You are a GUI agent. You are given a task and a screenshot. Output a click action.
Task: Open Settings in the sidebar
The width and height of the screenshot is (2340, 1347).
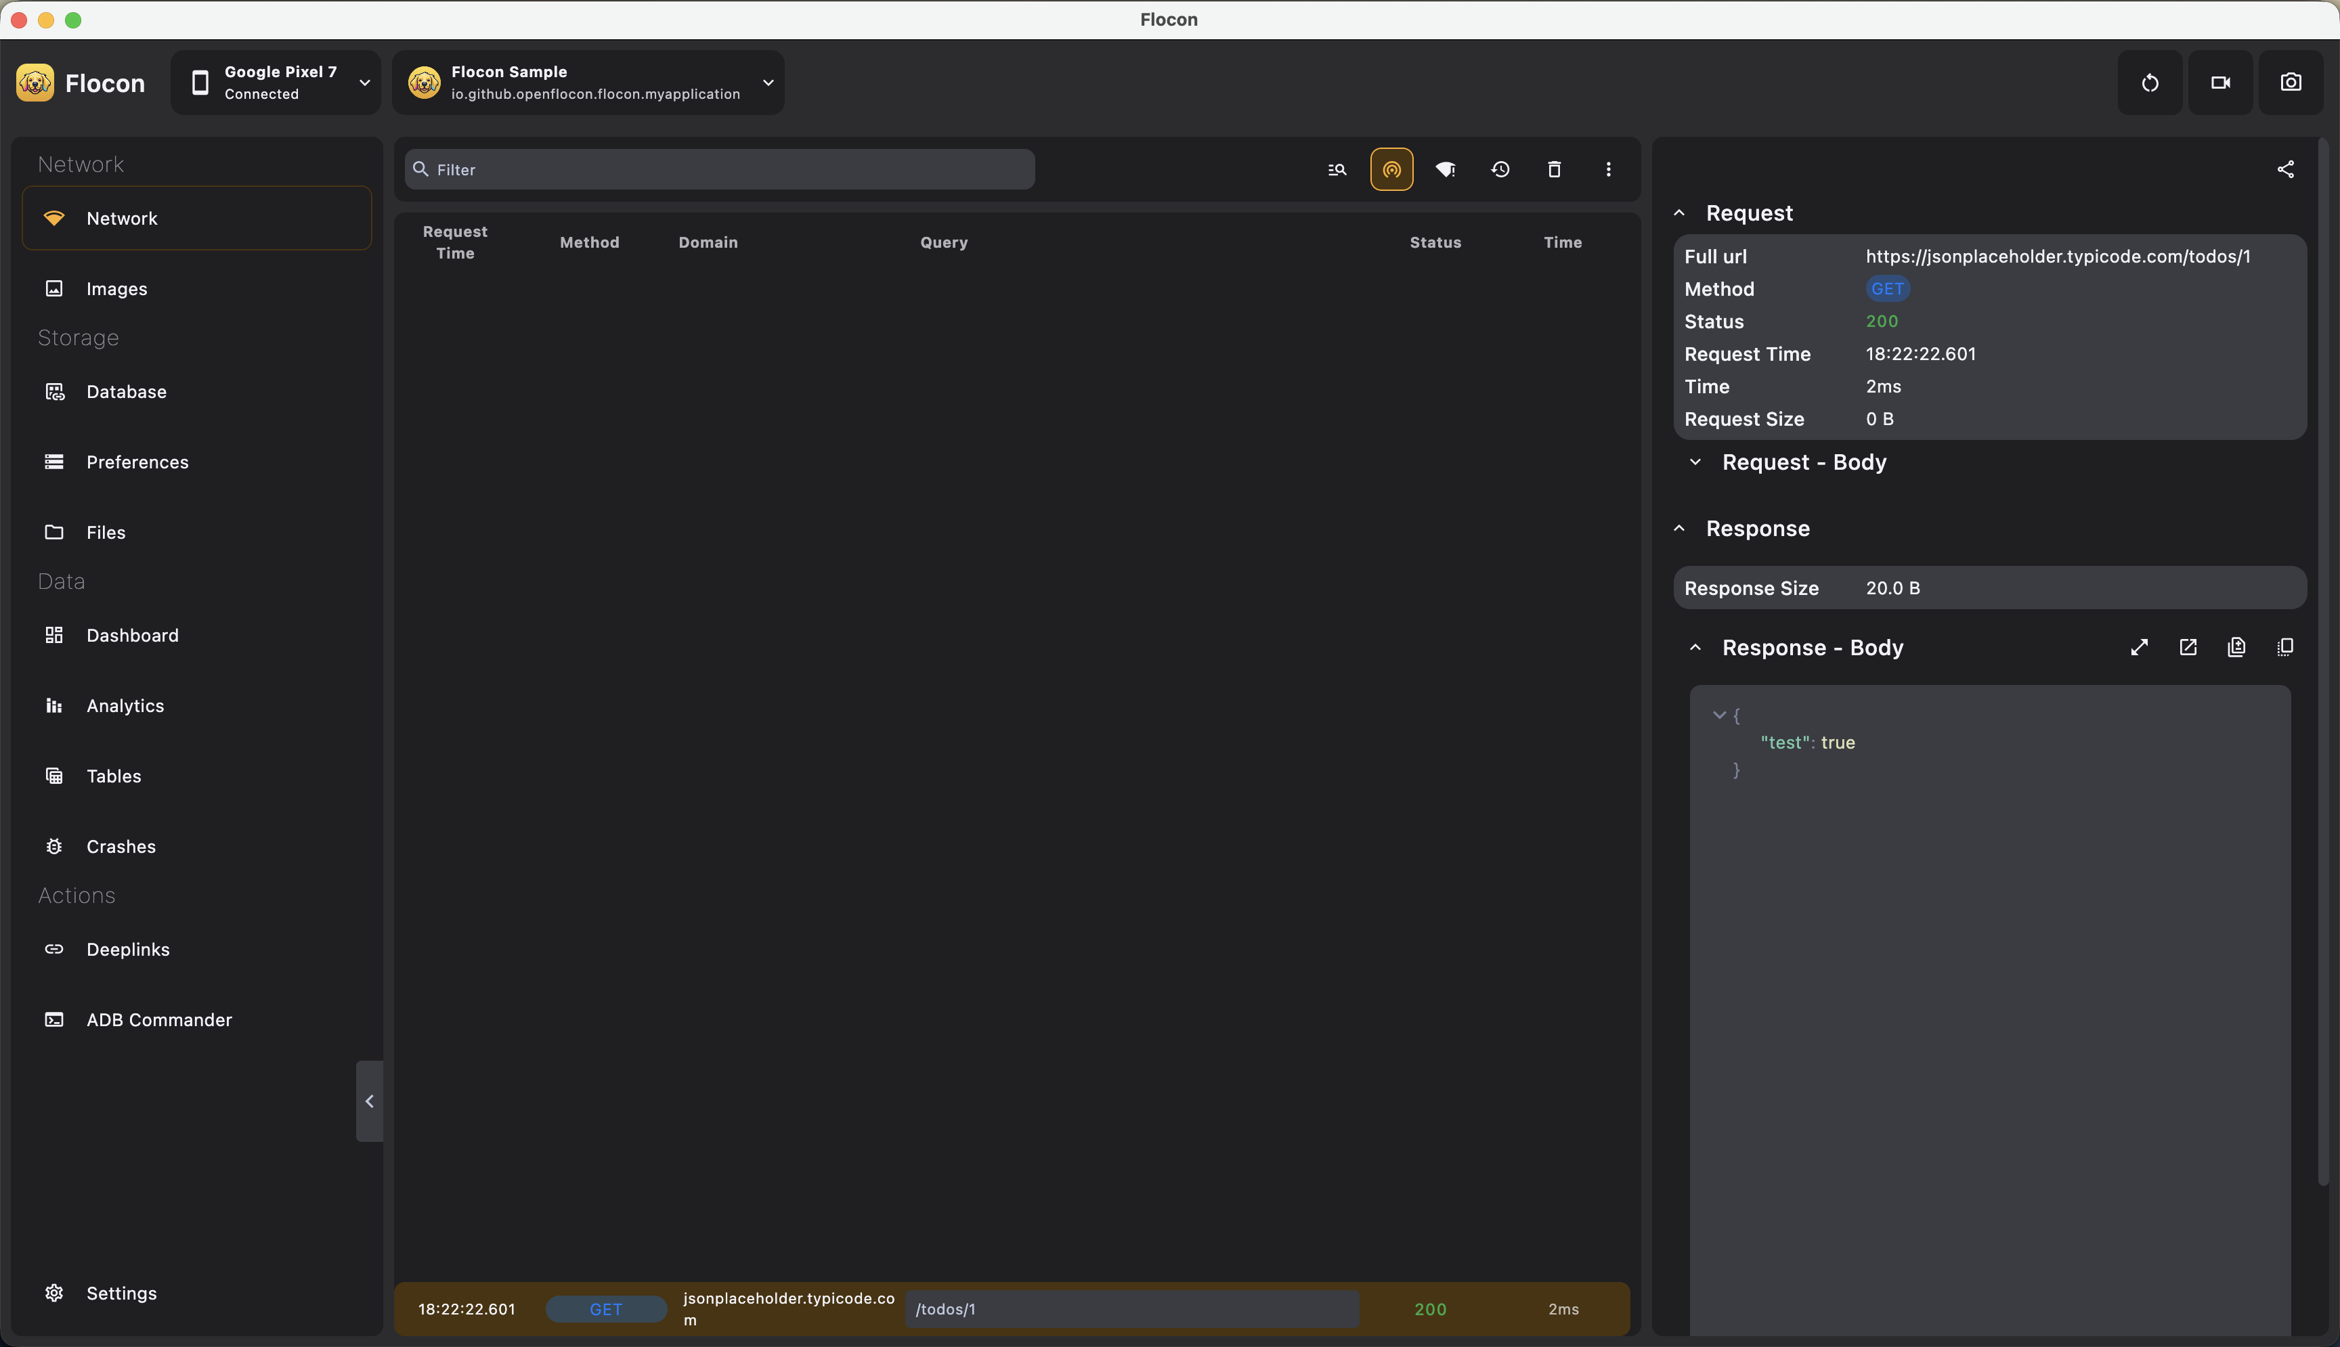pyautogui.click(x=197, y=1292)
